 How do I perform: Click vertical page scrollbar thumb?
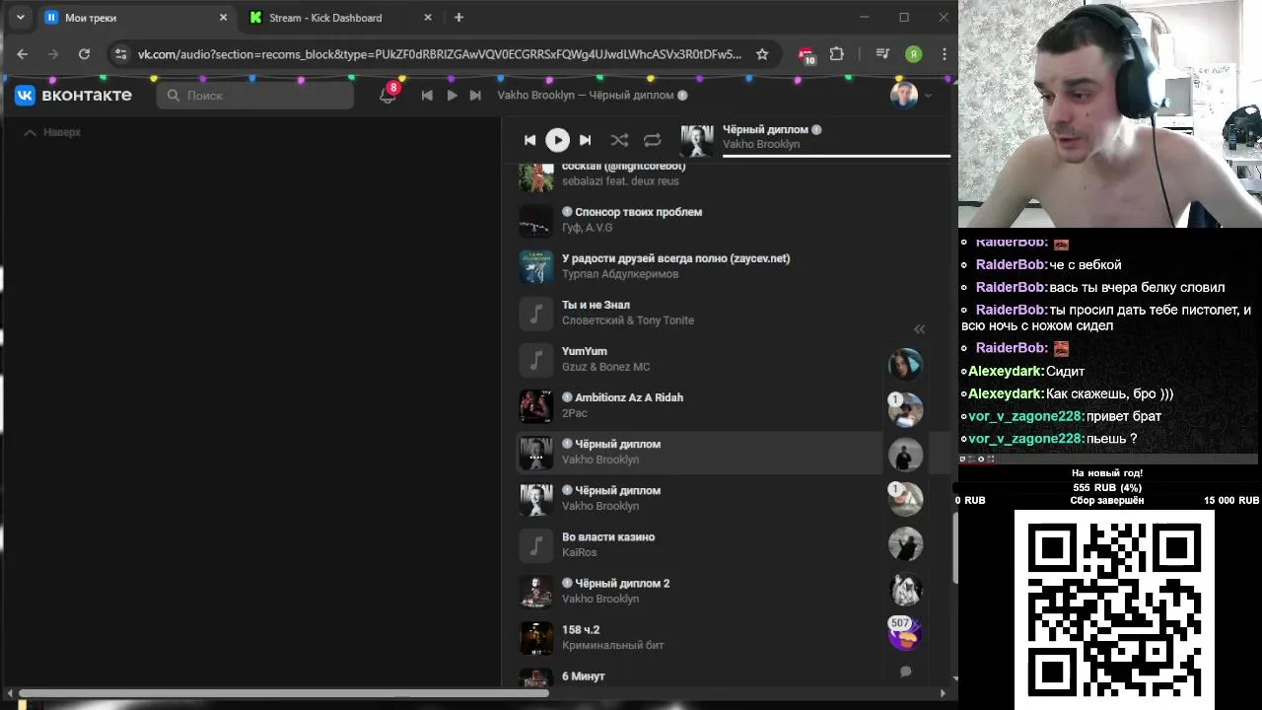tap(954, 548)
